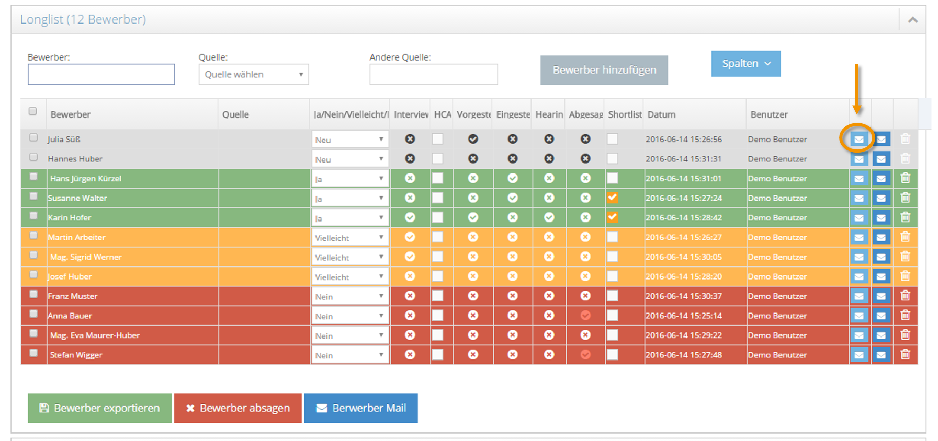Check HCA checkbox for Anna Bauer
Image resolution: width=938 pixels, height=441 pixels.
[x=437, y=316]
